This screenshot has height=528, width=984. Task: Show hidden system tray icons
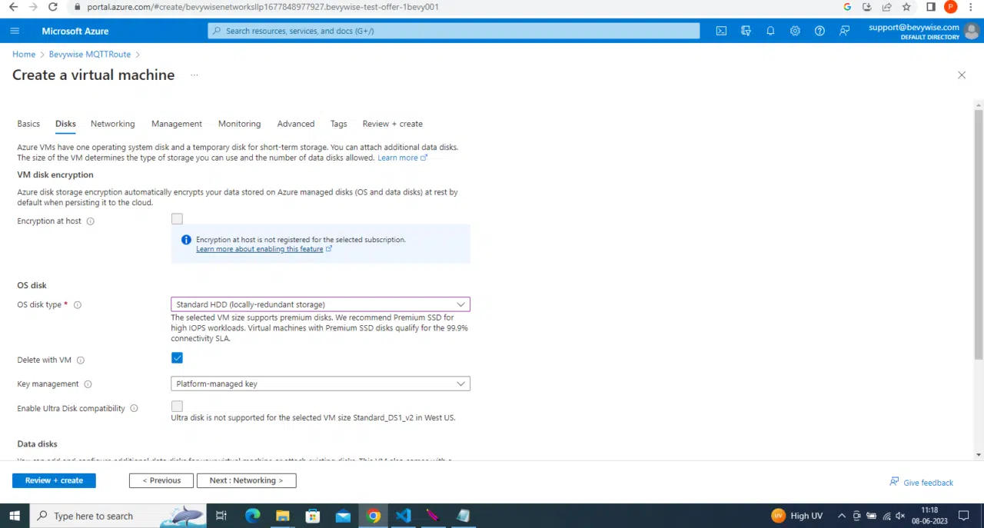coord(843,516)
